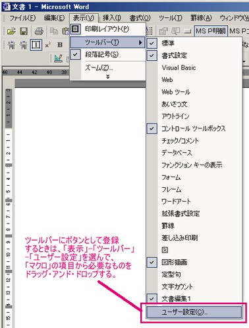Expand the full View menu with chevron
This screenshot has width=249, height=328.
(x=107, y=77)
